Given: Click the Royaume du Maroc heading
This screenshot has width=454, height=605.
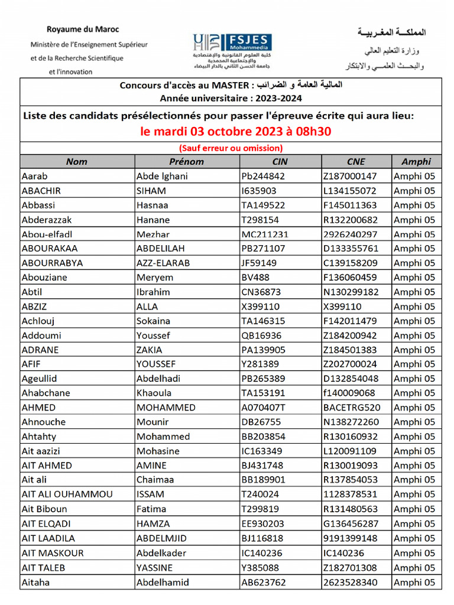Looking at the screenshot, I should click(x=83, y=30).
